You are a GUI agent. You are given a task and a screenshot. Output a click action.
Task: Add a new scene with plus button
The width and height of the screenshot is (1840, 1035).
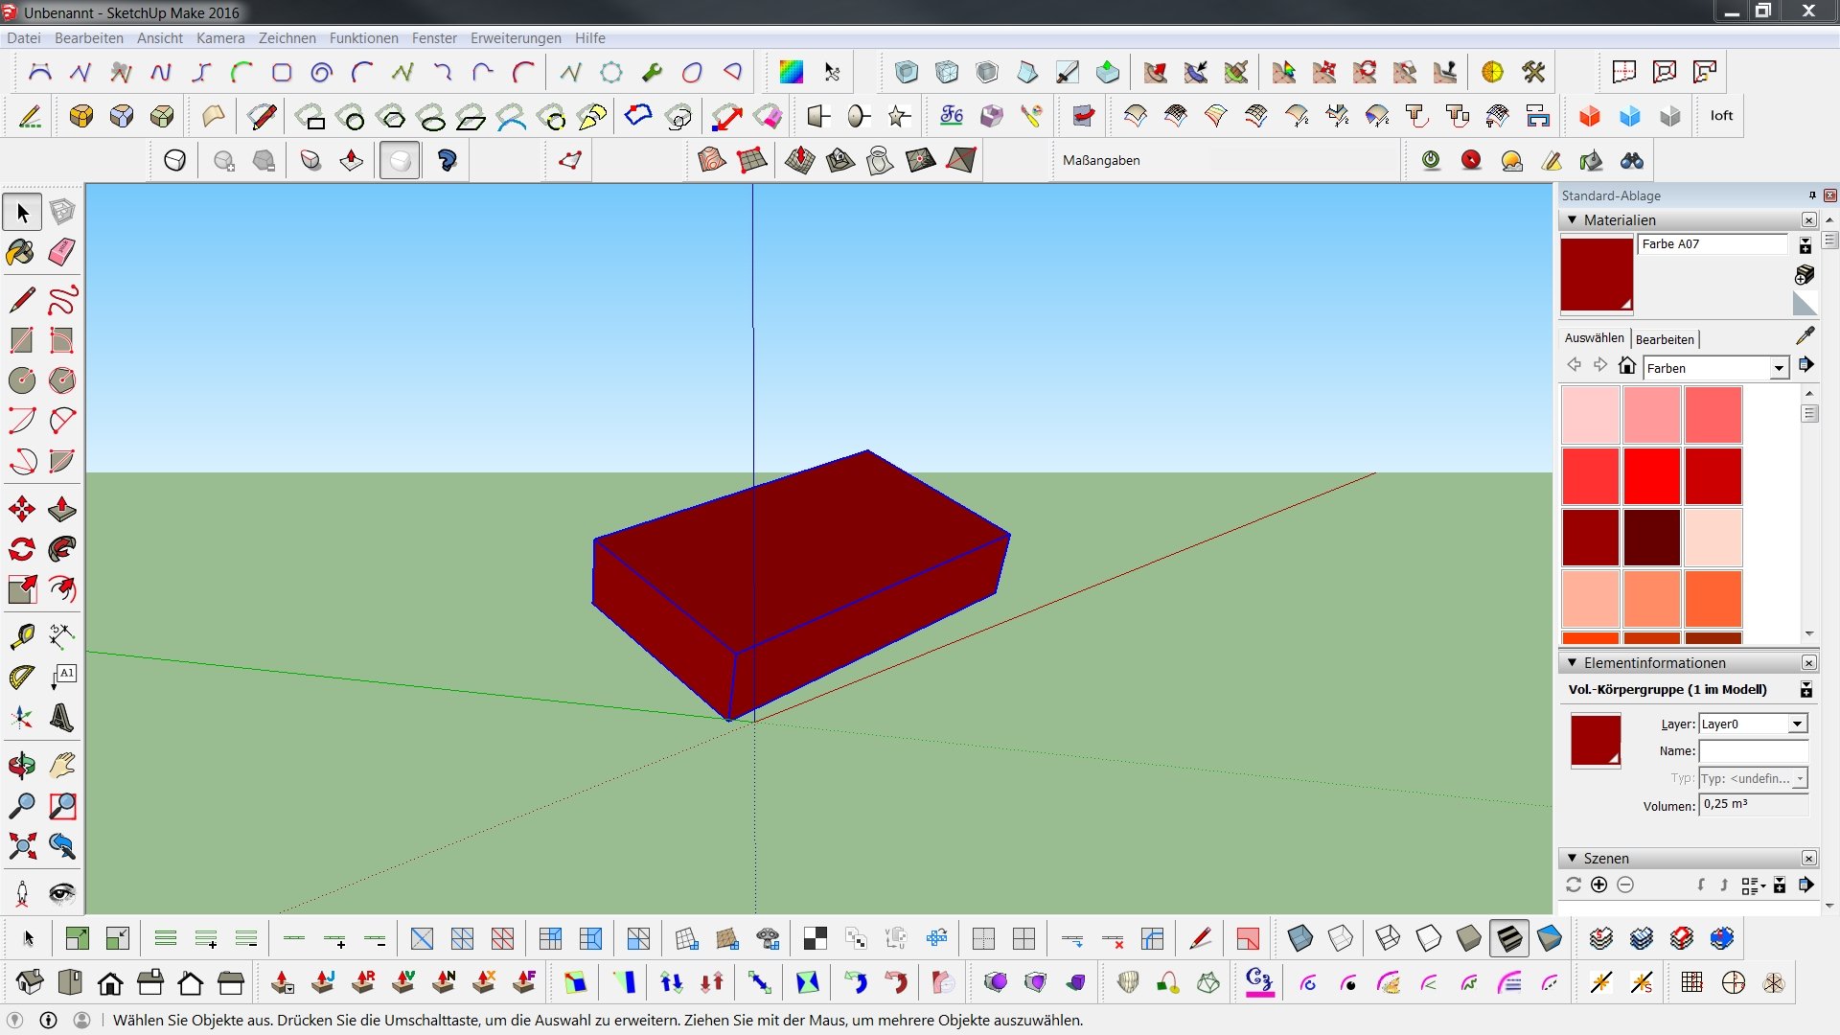click(x=1598, y=885)
